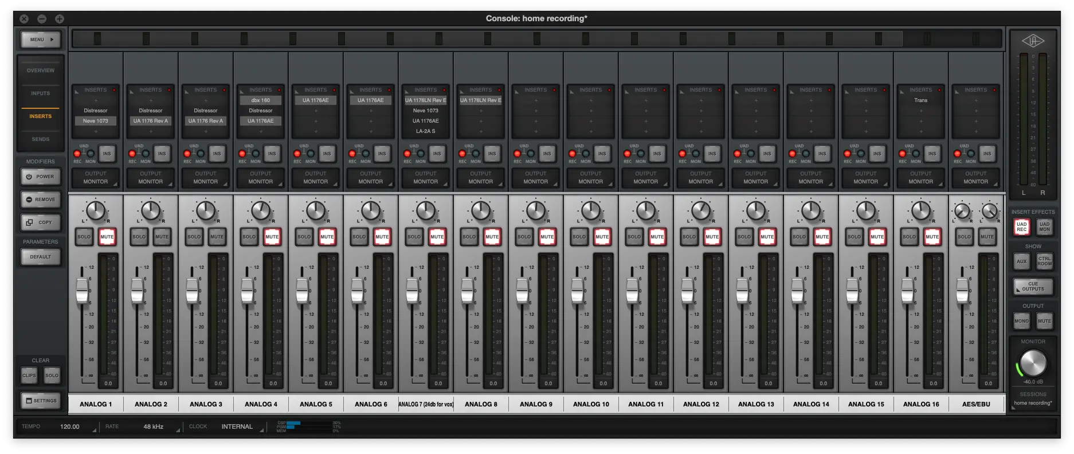Image resolution: width=1074 pixels, height=454 pixels.
Task: Open the sample rate 48 kHz dropdown
Action: [x=154, y=426]
